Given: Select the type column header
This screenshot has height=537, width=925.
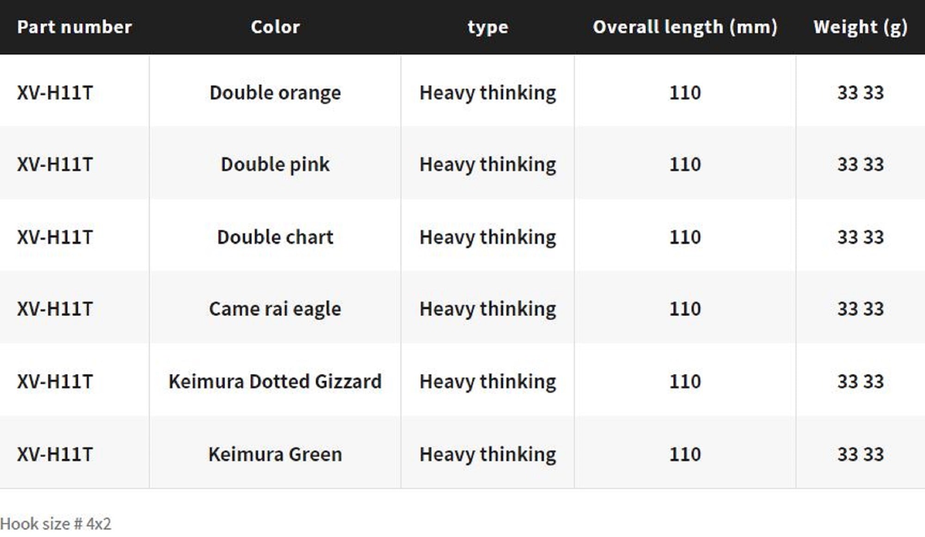Looking at the screenshot, I should (x=487, y=27).
